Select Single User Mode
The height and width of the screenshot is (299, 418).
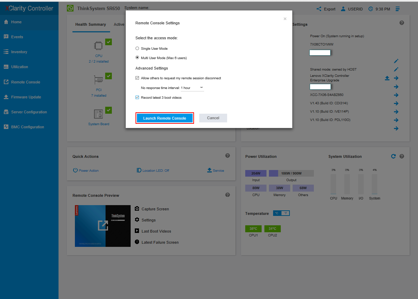pyautogui.click(x=137, y=49)
